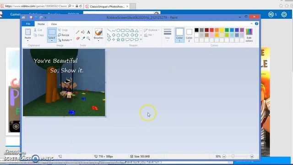Open Paint Help question mark icon

tap(256, 24)
